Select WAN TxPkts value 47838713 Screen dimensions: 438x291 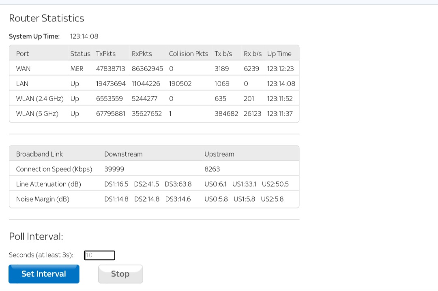coord(111,68)
